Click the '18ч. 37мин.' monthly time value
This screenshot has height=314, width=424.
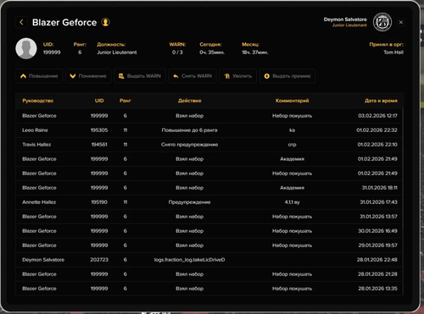tap(255, 52)
